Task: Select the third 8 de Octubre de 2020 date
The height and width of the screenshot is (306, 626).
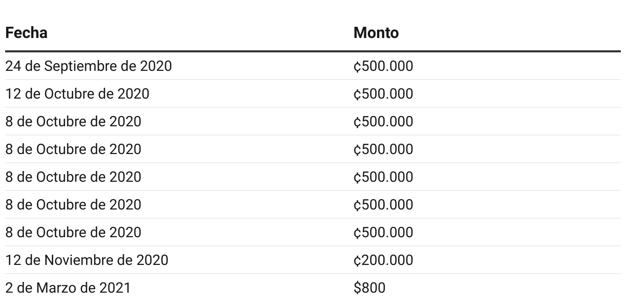Action: click(x=73, y=177)
